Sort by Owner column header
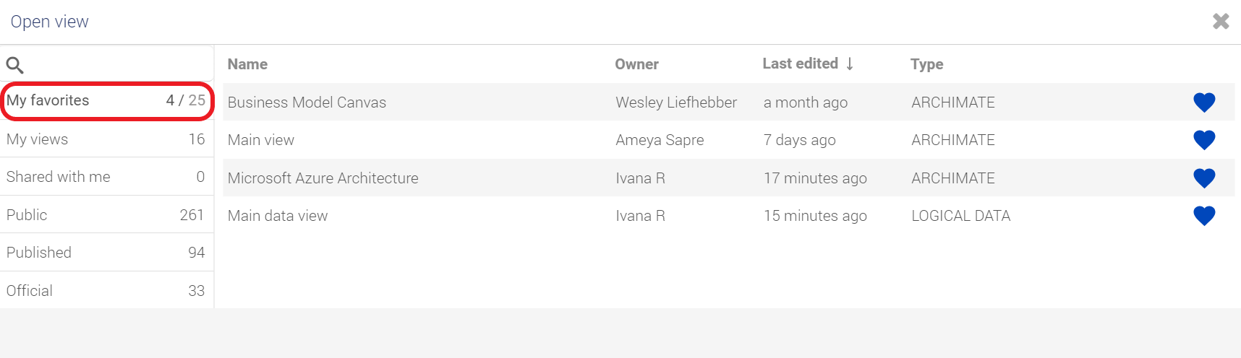The image size is (1241, 358). click(636, 64)
